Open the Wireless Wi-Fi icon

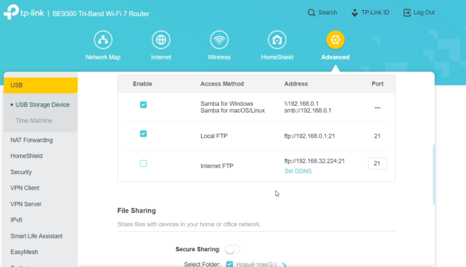coord(219,40)
